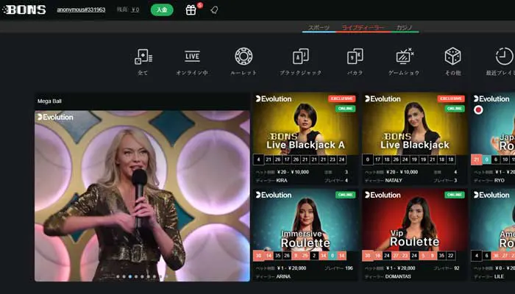
Task: Select the LIVE オンライン中 category icon
Action: click(192, 56)
